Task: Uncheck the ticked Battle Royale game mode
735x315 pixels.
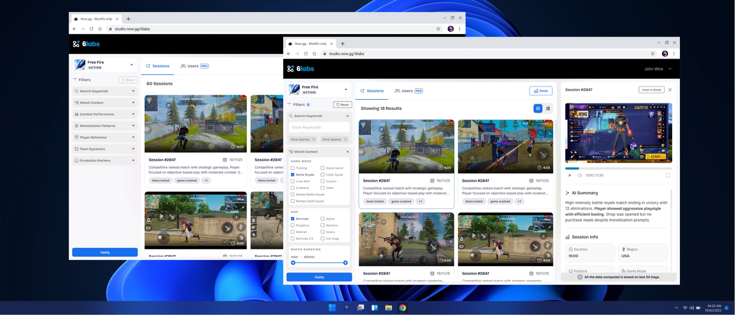Action: tap(292, 175)
